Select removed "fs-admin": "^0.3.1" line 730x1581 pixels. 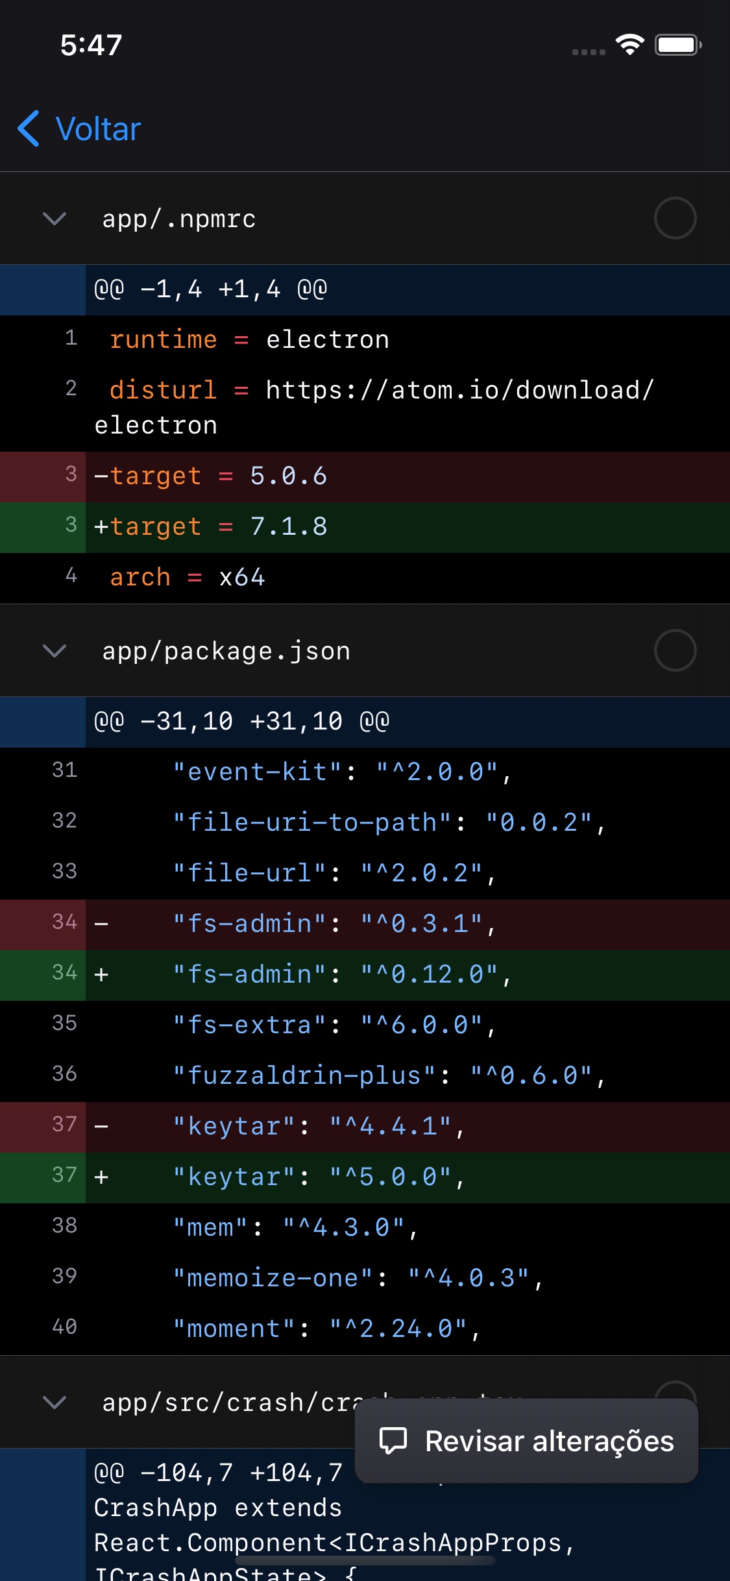point(365,924)
